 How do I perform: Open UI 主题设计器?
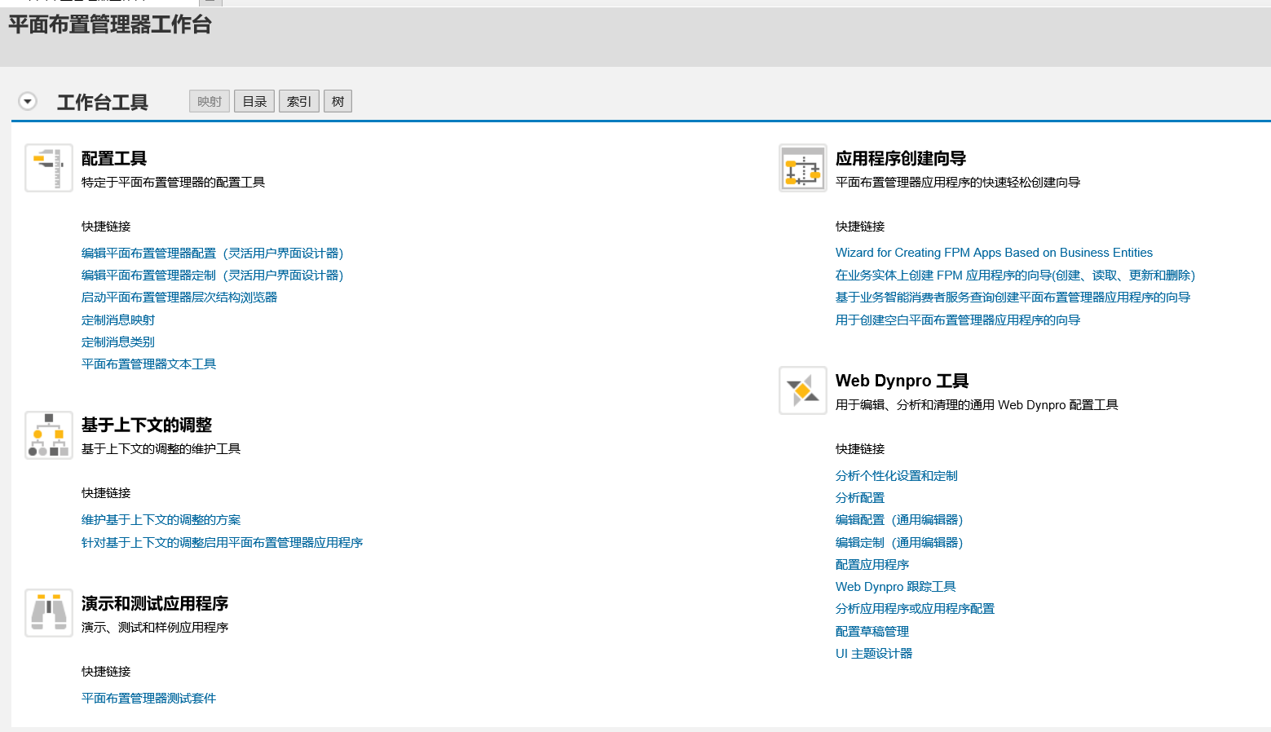(x=873, y=653)
